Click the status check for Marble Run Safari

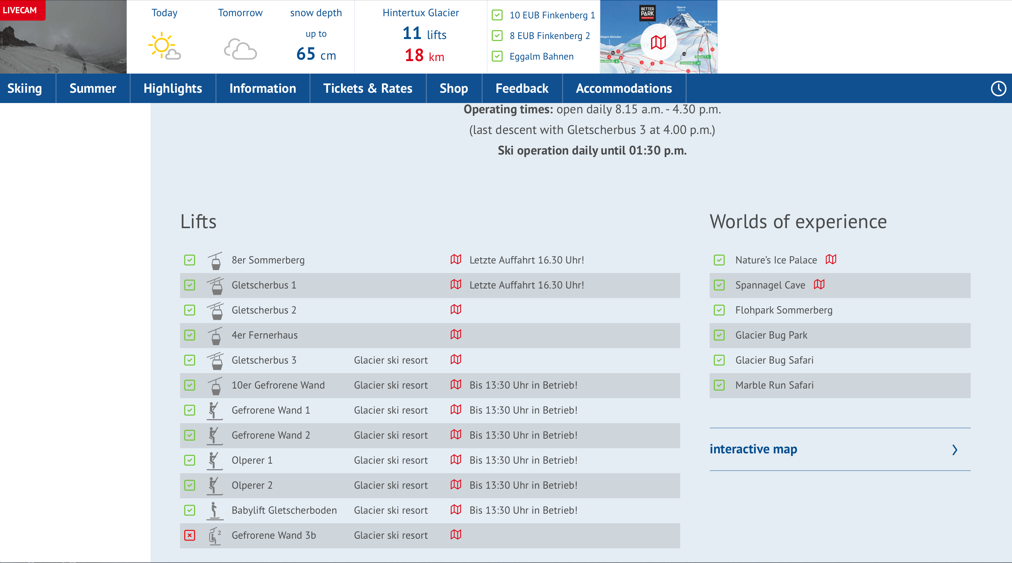click(x=719, y=385)
